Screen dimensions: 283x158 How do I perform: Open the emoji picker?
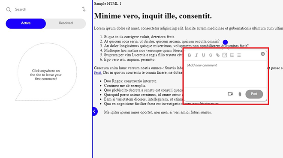click(225, 55)
